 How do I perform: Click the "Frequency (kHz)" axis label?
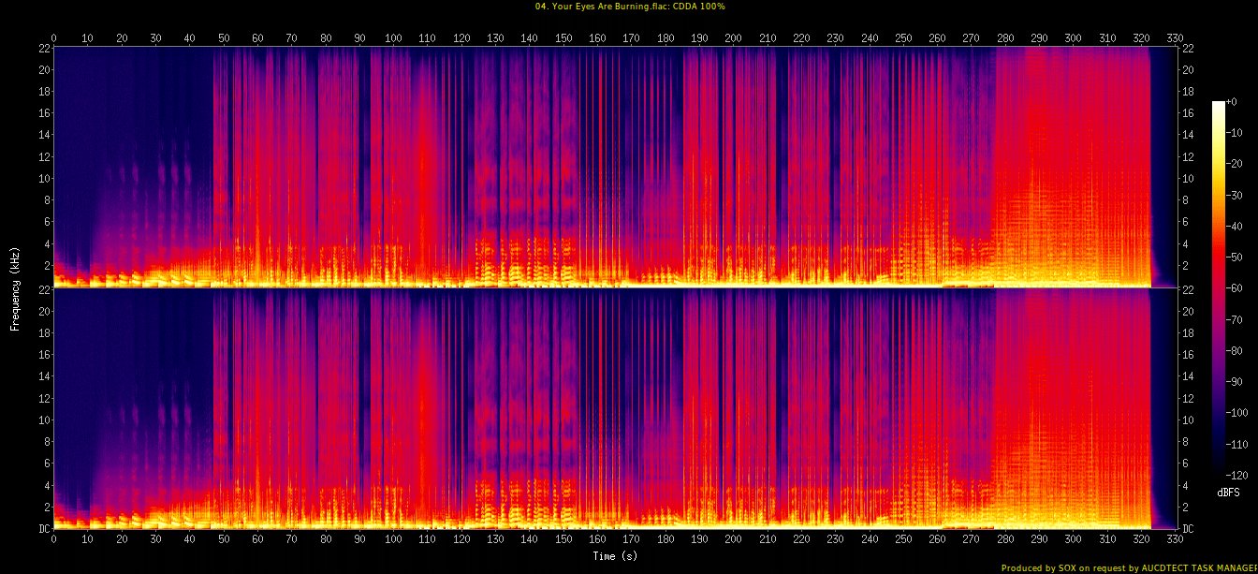15,287
